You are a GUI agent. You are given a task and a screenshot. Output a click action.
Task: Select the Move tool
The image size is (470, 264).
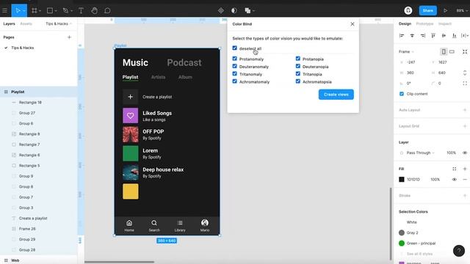click(x=18, y=10)
